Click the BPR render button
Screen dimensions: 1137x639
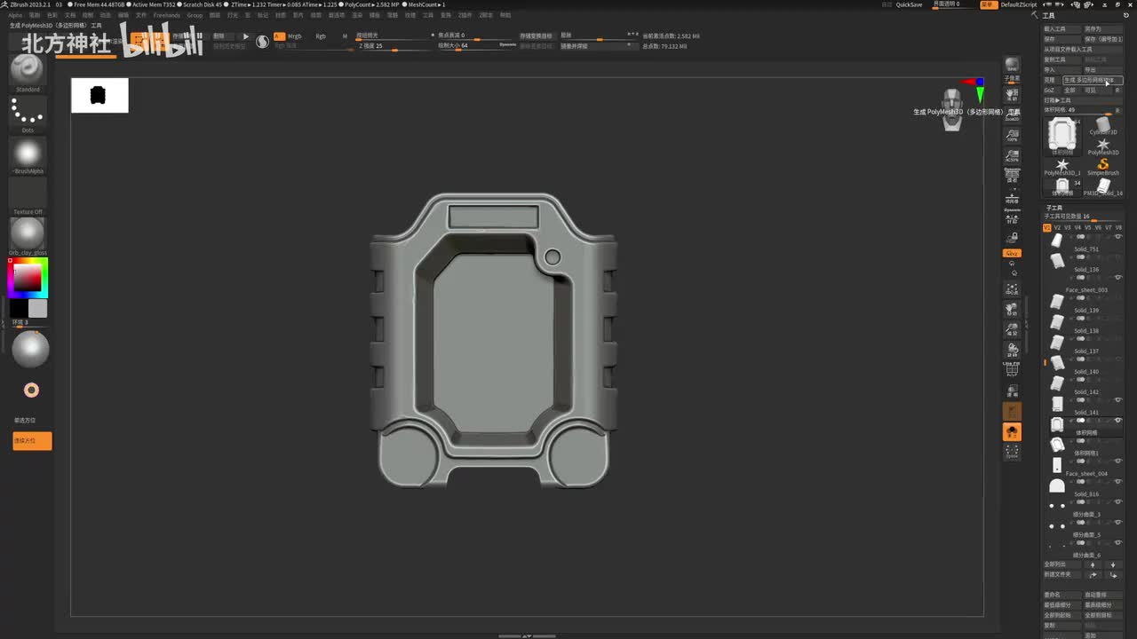point(1012,65)
